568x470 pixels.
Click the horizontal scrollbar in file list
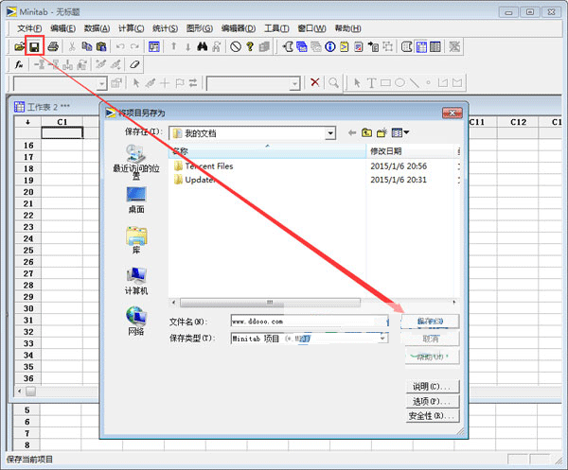[x=270, y=302]
